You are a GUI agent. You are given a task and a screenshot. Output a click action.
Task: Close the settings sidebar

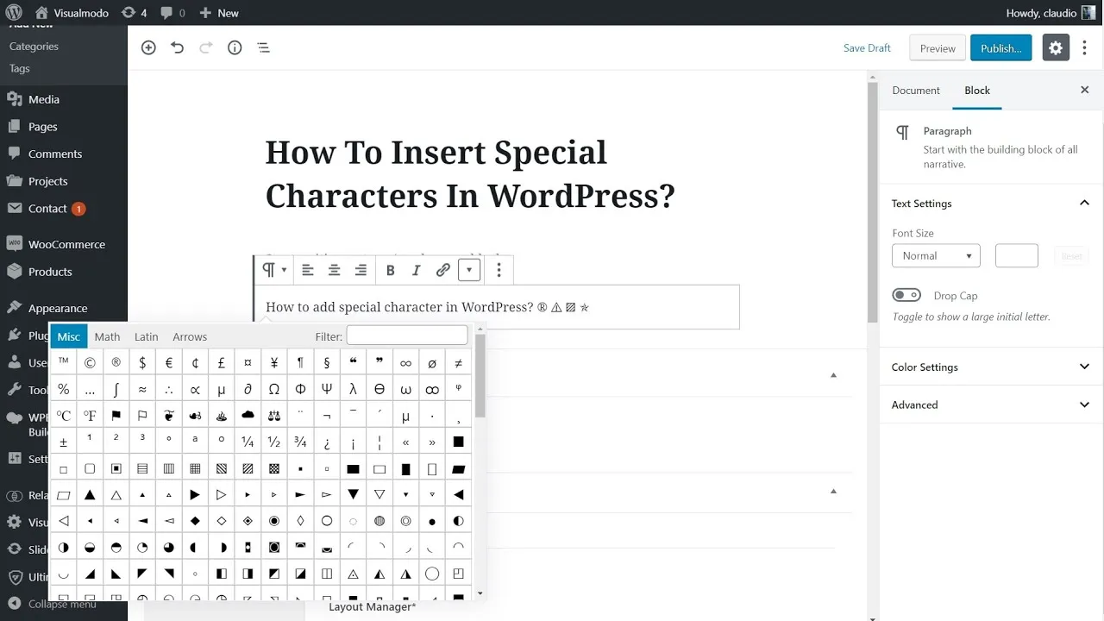(1085, 90)
